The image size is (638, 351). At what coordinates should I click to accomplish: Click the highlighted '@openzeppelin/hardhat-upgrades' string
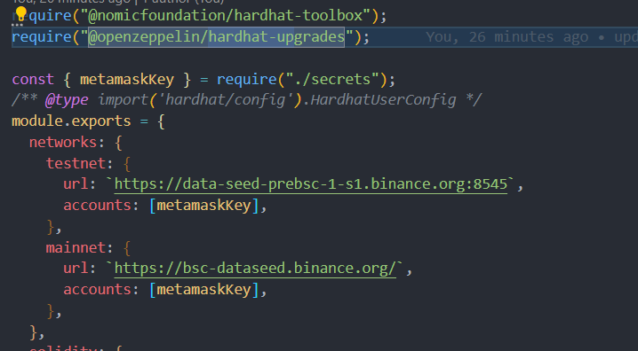pos(217,37)
